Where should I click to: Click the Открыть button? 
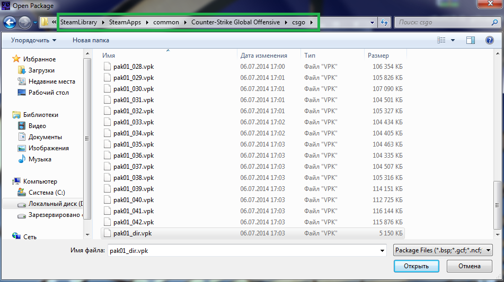pyautogui.click(x=416, y=266)
